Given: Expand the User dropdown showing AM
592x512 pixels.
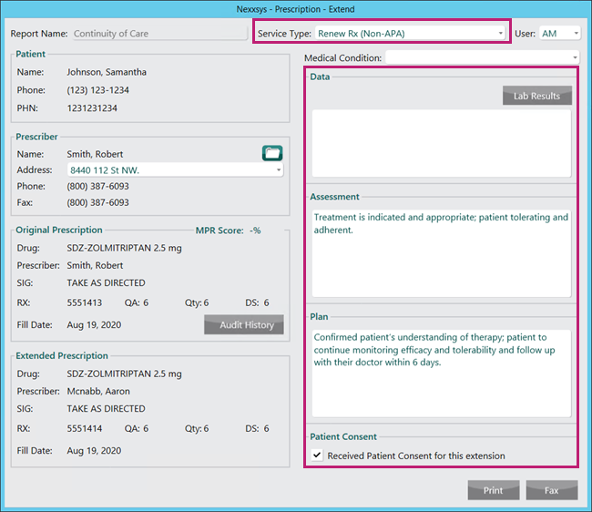Looking at the screenshot, I should pyautogui.click(x=560, y=34).
